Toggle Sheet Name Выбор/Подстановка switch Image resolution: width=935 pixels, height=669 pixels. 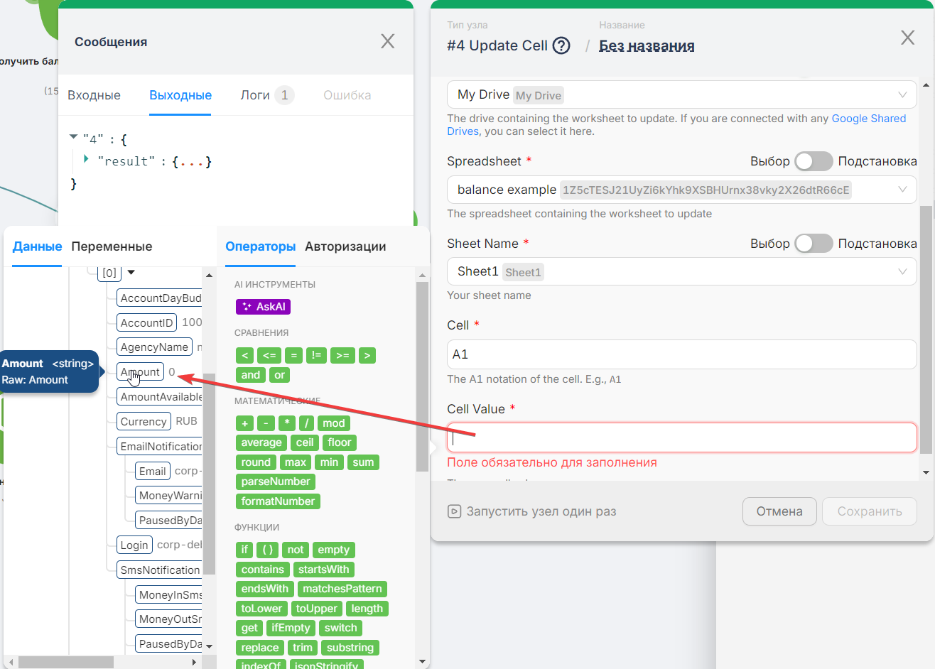tap(814, 244)
